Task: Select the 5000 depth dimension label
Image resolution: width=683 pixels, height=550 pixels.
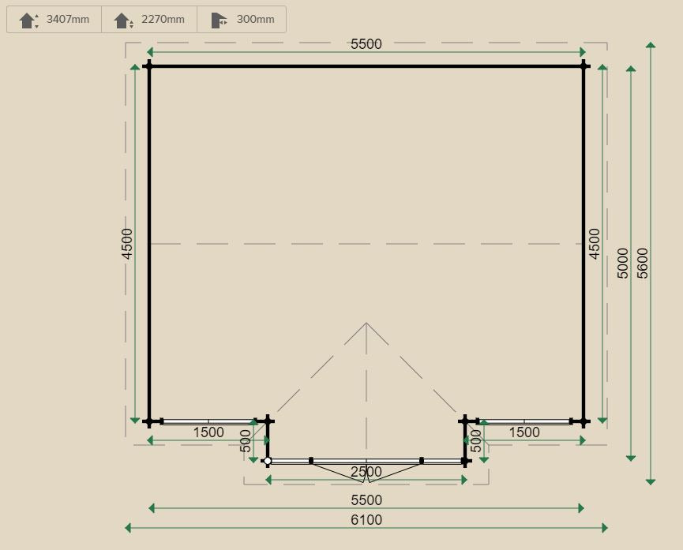Action: (622, 264)
